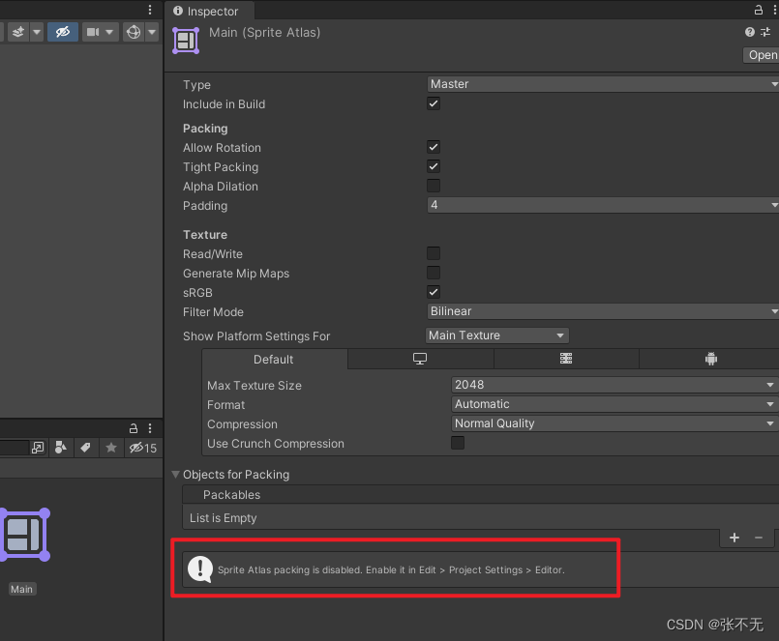
Task: Click the Main Sprite Atlas header icon
Action: tap(186, 41)
